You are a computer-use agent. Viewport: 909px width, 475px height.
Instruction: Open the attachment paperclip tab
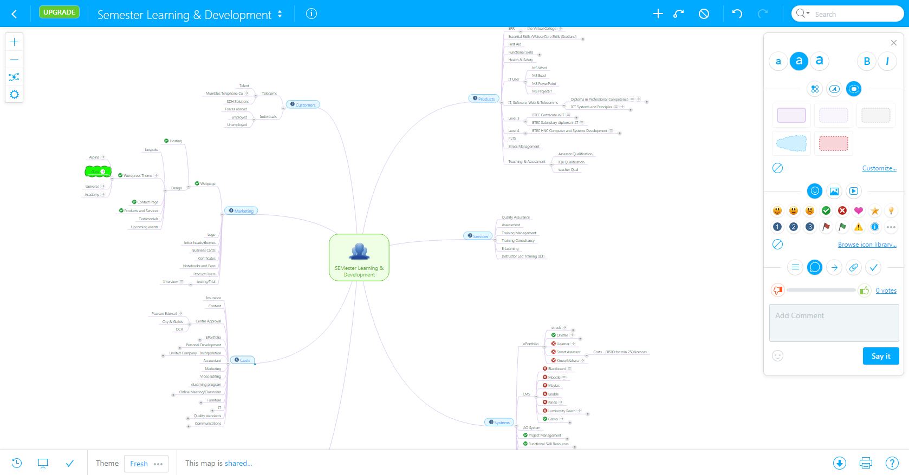[x=854, y=267]
